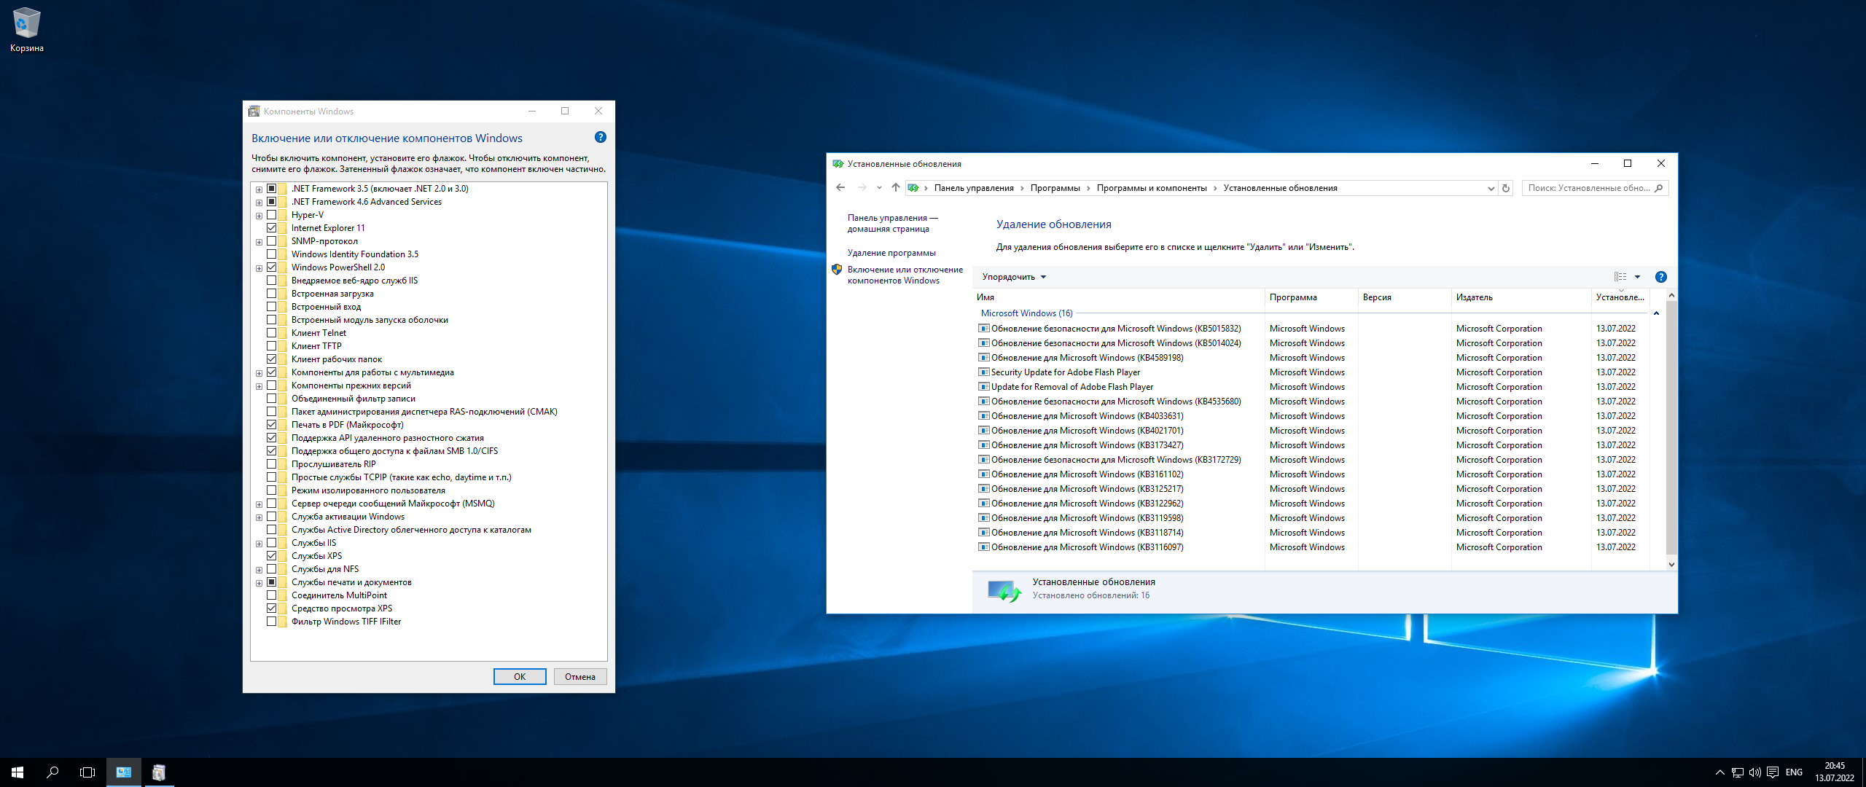This screenshot has height=787, width=1866.
Task: Uncheck Службы XPS checkbox
Action: tap(272, 556)
